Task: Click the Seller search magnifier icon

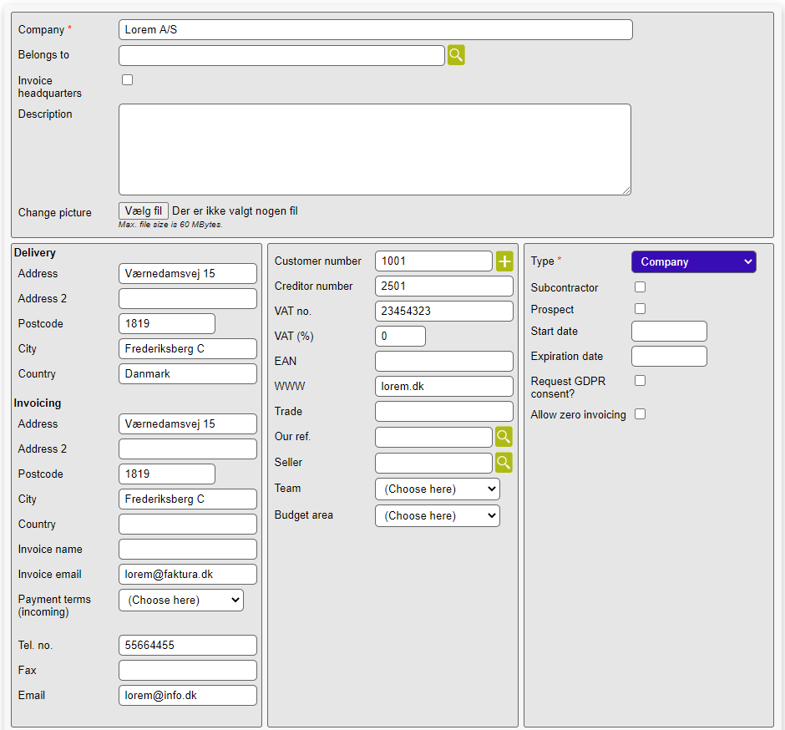Action: pyautogui.click(x=504, y=463)
